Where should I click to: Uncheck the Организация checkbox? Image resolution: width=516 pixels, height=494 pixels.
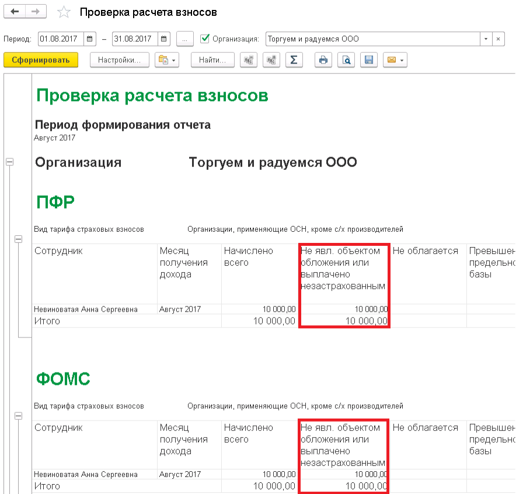pyautogui.click(x=205, y=39)
